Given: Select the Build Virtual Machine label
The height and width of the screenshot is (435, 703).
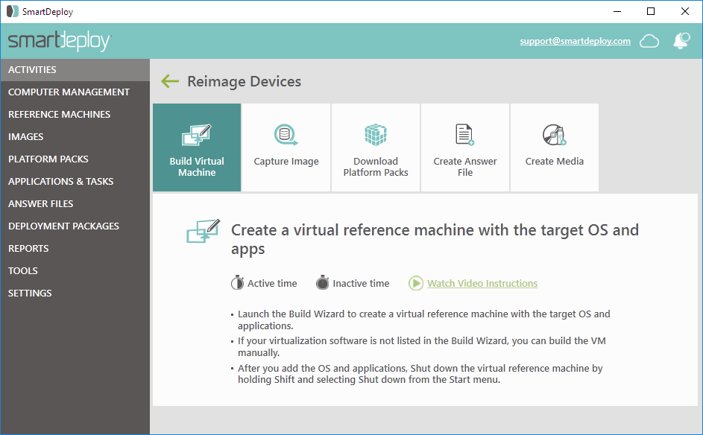Looking at the screenshot, I should click(x=197, y=167).
